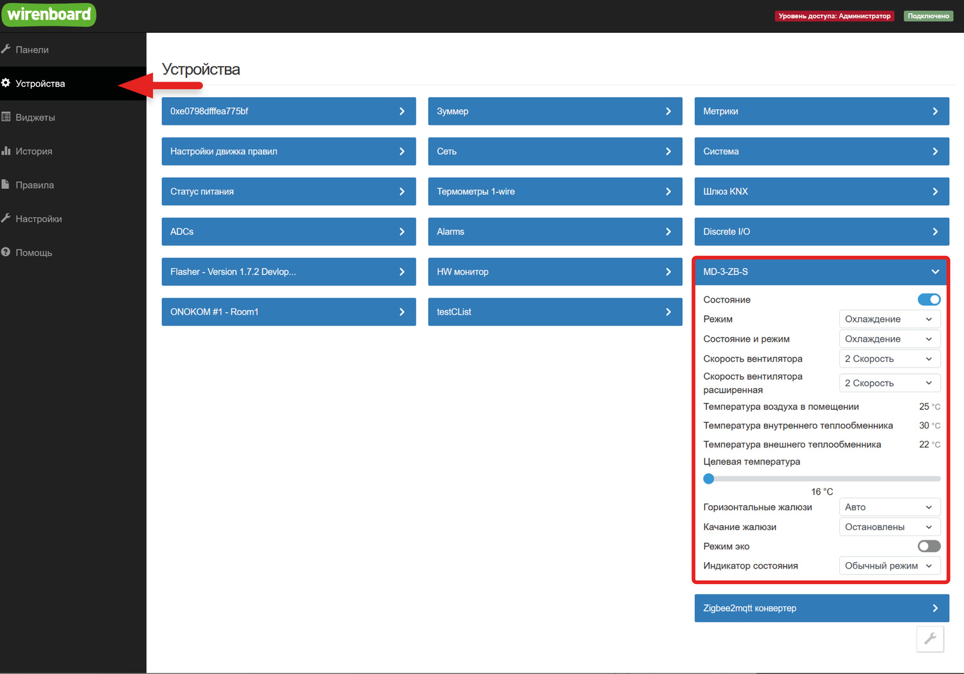Open the Настройки menu item

[x=39, y=218]
